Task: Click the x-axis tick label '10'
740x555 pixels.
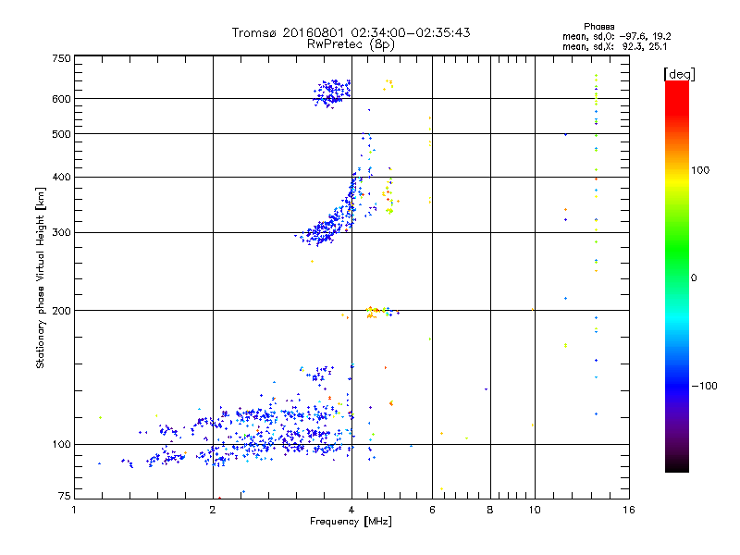Action: point(535,510)
